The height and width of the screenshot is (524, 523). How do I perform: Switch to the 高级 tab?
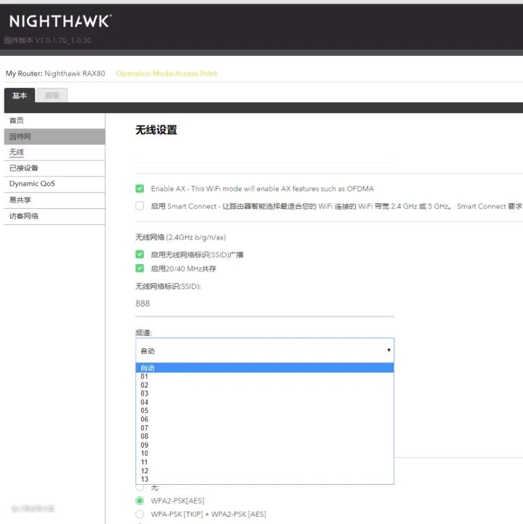[52, 95]
